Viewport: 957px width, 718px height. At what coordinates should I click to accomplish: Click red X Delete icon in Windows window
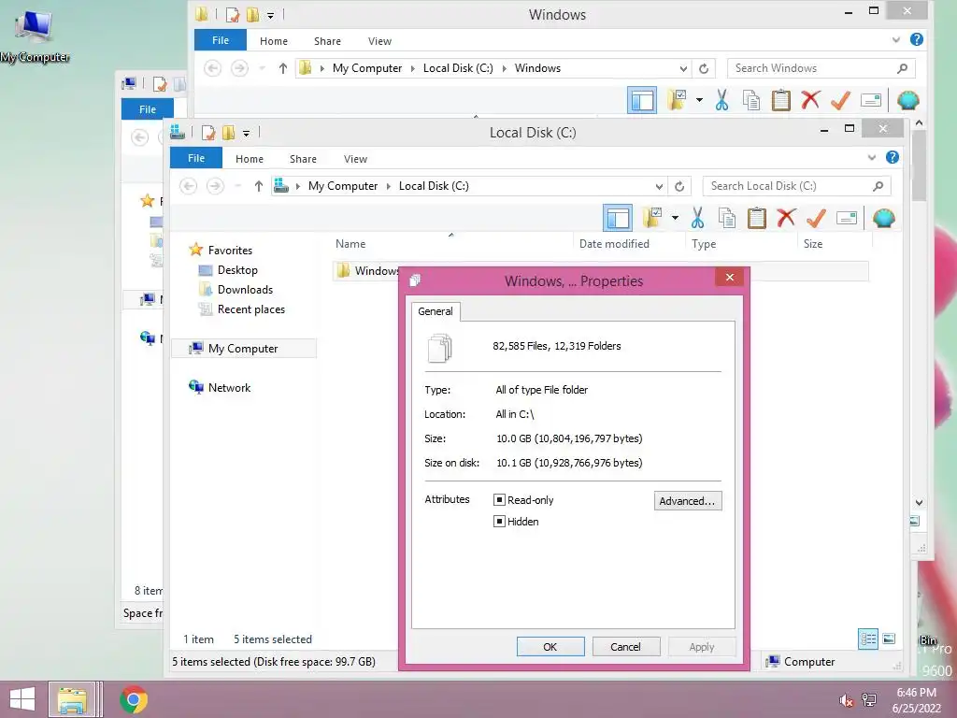810,100
